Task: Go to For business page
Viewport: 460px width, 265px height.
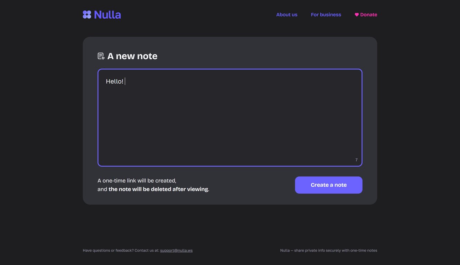Action: pyautogui.click(x=326, y=14)
